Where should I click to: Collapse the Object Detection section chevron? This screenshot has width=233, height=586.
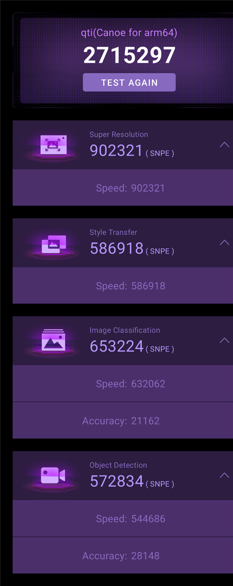(x=224, y=475)
